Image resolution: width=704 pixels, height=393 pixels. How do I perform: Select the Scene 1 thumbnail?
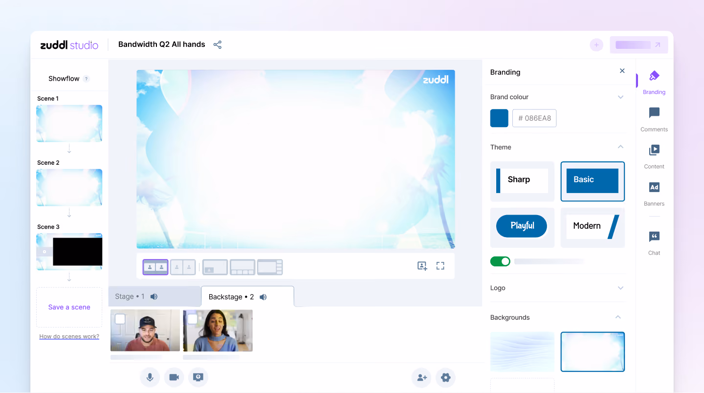click(x=69, y=124)
